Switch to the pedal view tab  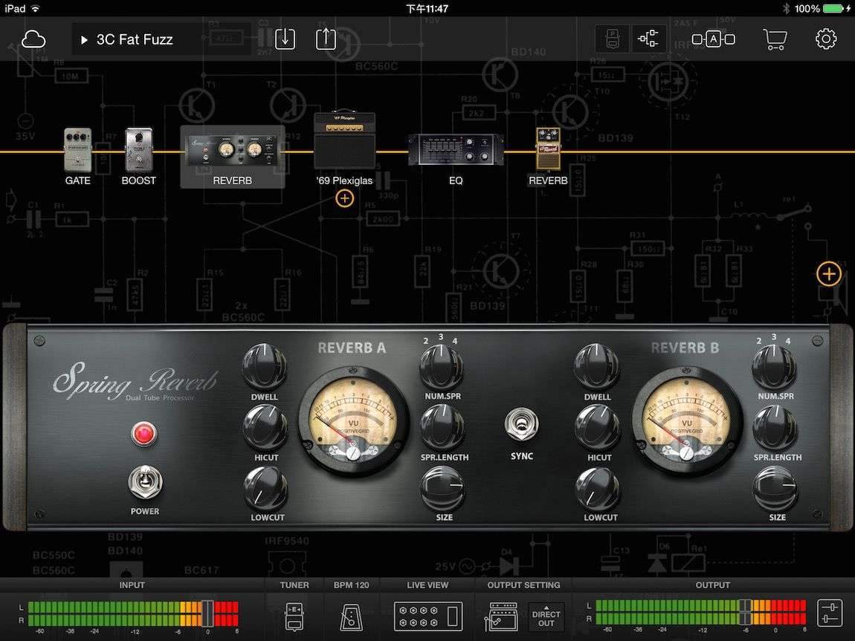613,39
